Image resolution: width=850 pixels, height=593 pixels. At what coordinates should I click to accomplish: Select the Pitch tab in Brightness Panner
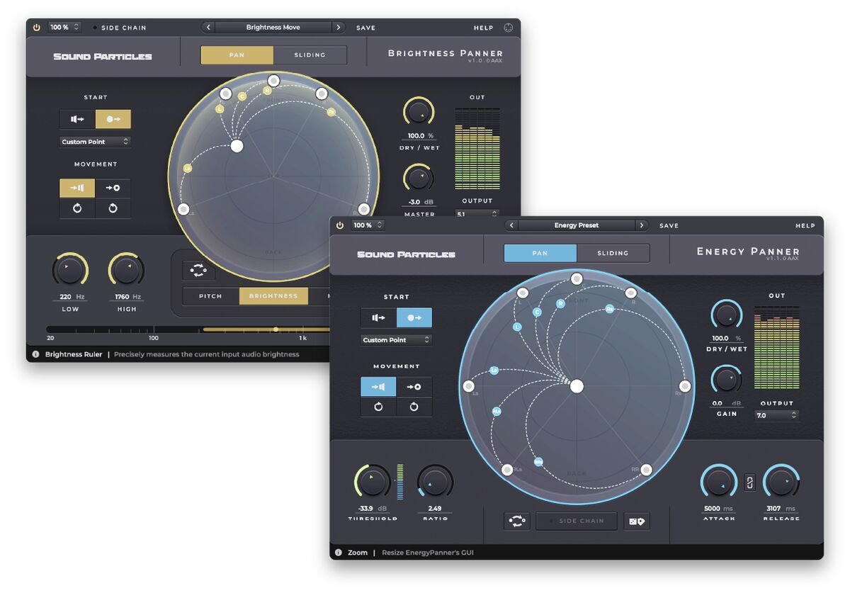[x=210, y=296]
